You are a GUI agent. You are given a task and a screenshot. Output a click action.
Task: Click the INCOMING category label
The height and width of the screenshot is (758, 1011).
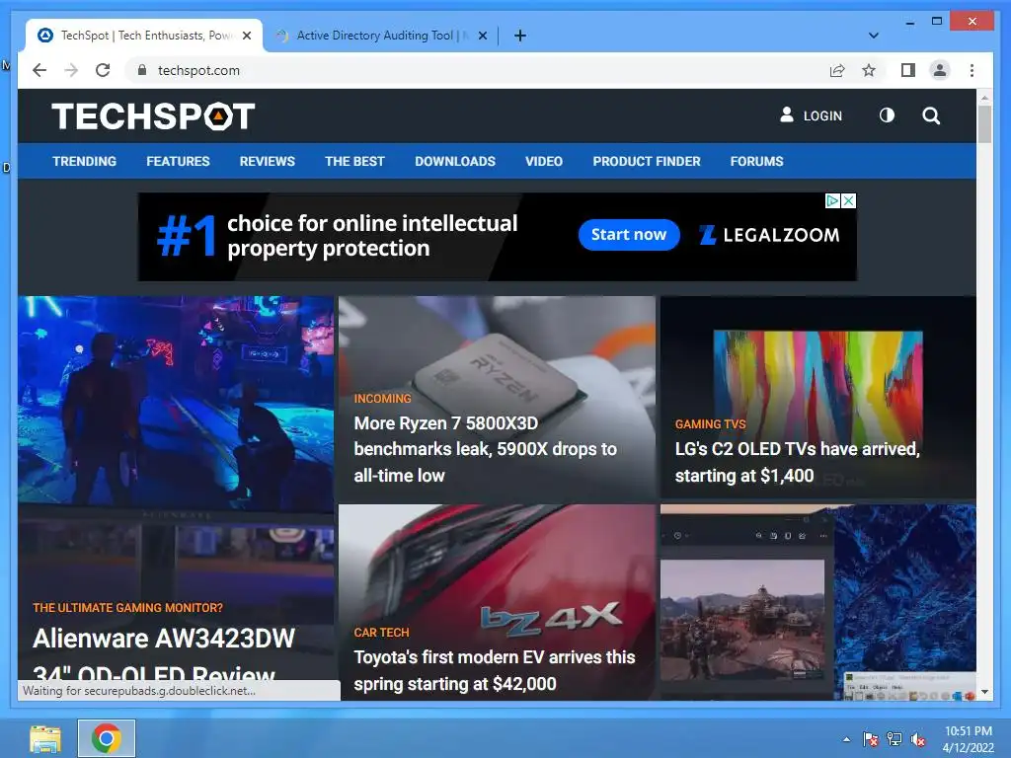[x=382, y=399]
